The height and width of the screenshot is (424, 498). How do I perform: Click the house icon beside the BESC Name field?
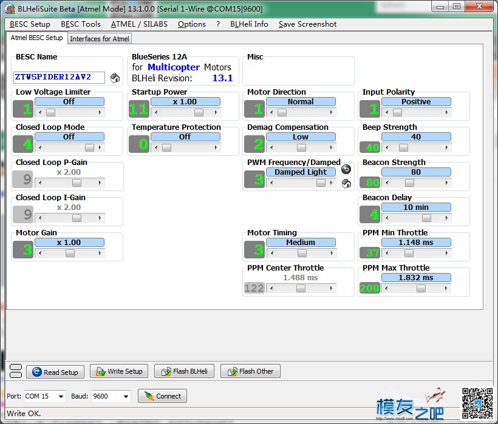(115, 78)
